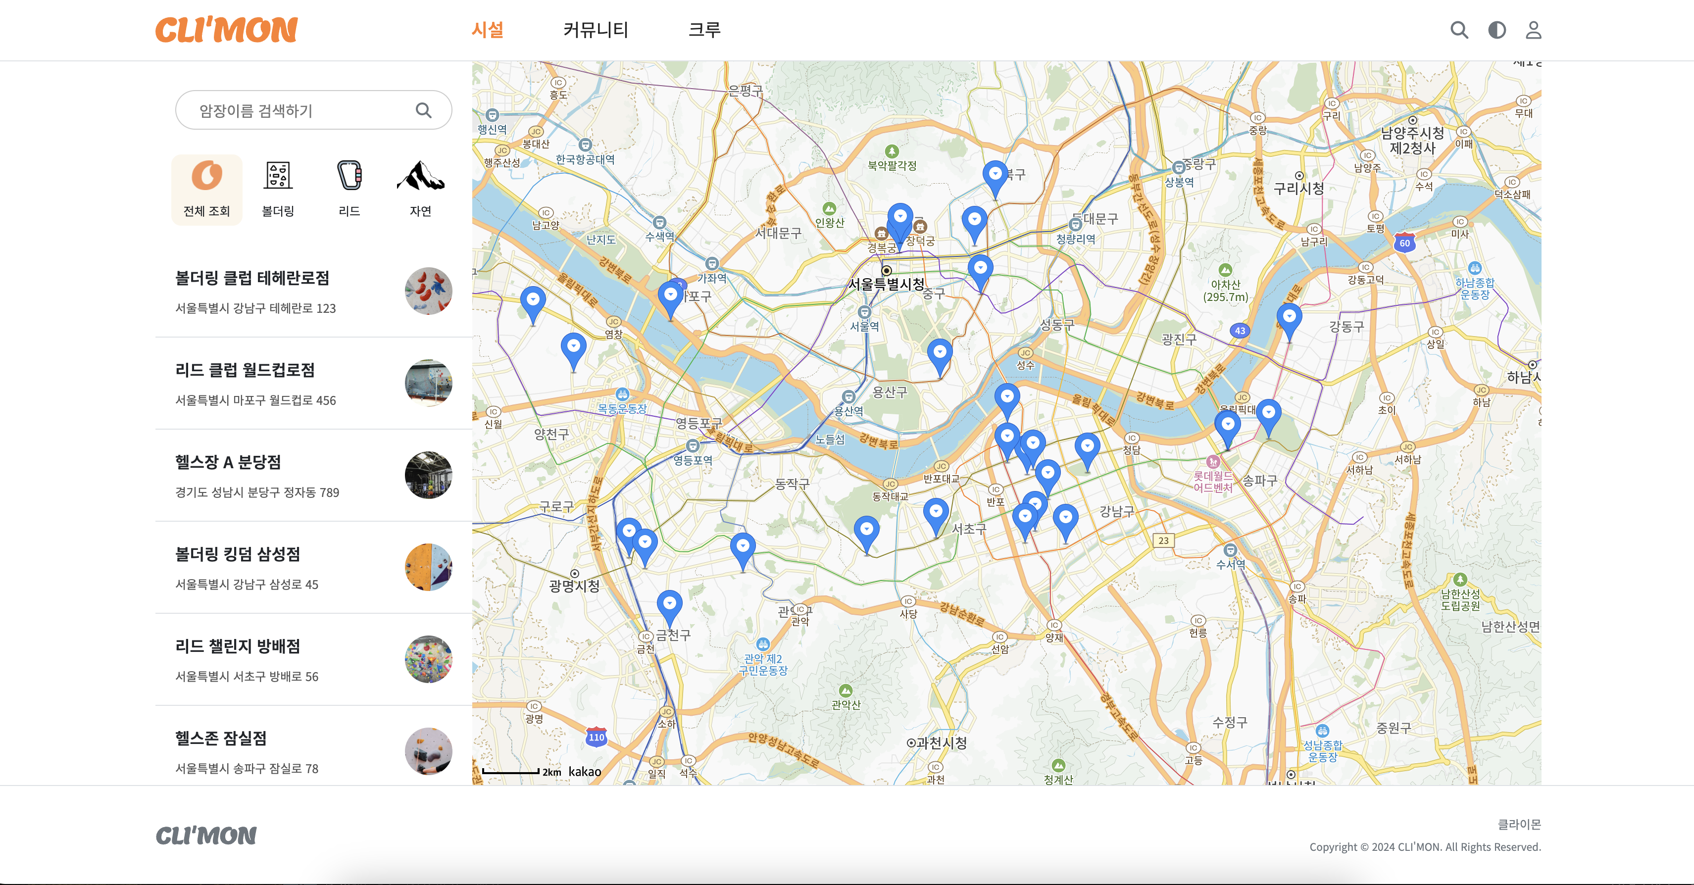The width and height of the screenshot is (1694, 885).
Task: Click address 서울특별시 마포구 월드컵로 456
Action: 255,400
